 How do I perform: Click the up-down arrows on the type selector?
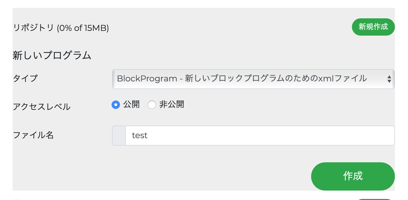389,79
